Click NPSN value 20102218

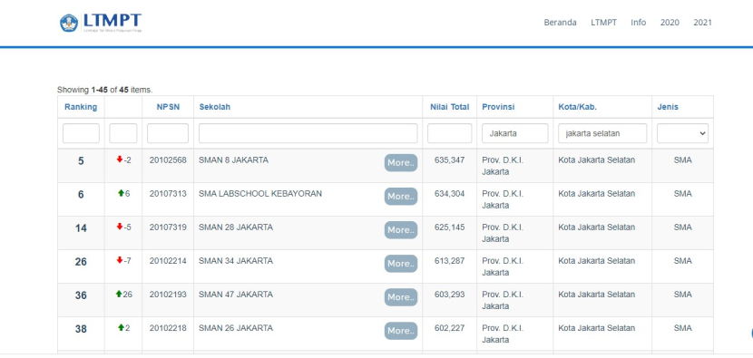point(168,328)
